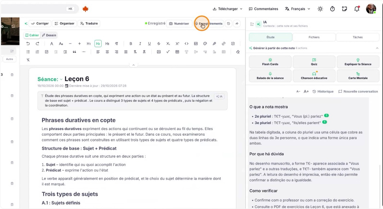
Task: Switch to the Fichiers tab
Action: coord(314,37)
